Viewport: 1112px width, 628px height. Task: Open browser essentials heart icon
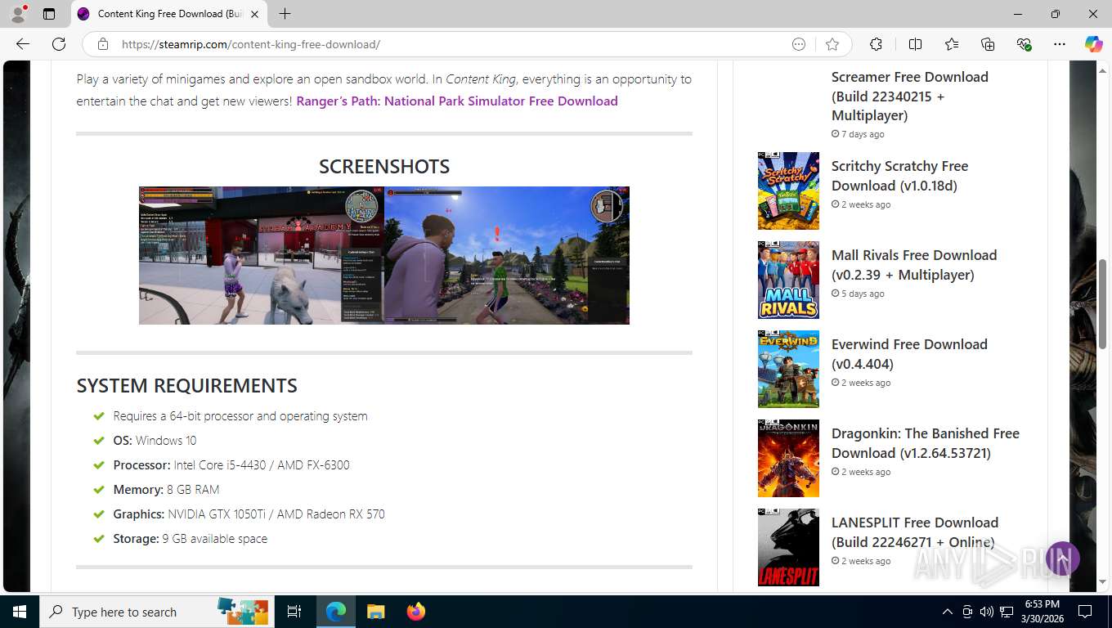(x=1024, y=44)
